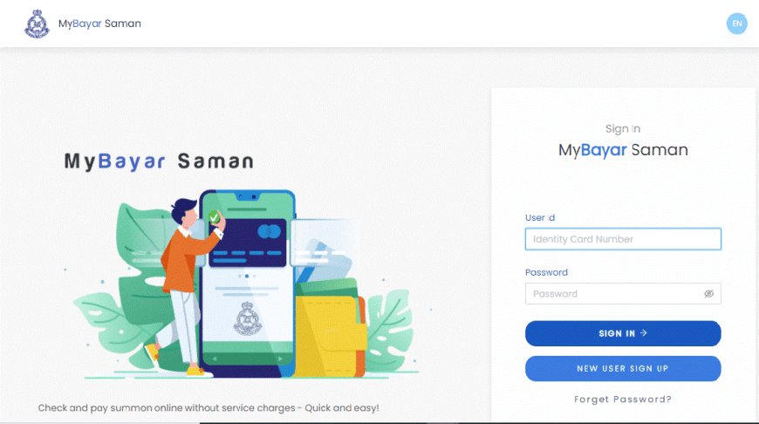
Task: Focus the Password input field
Action: coord(623,294)
